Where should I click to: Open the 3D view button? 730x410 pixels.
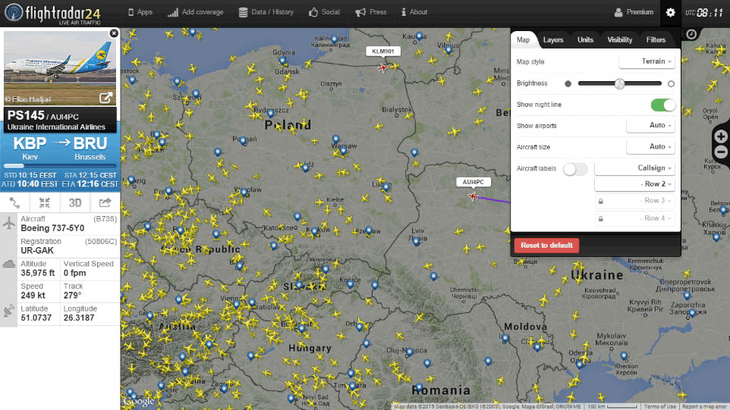[75, 202]
